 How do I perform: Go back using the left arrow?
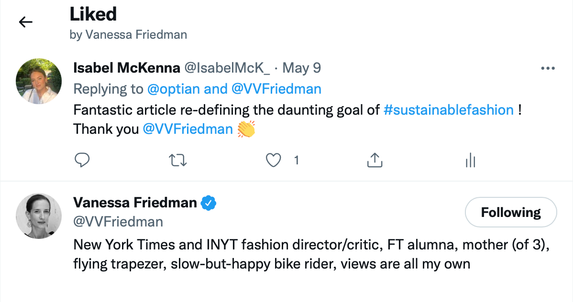[25, 22]
